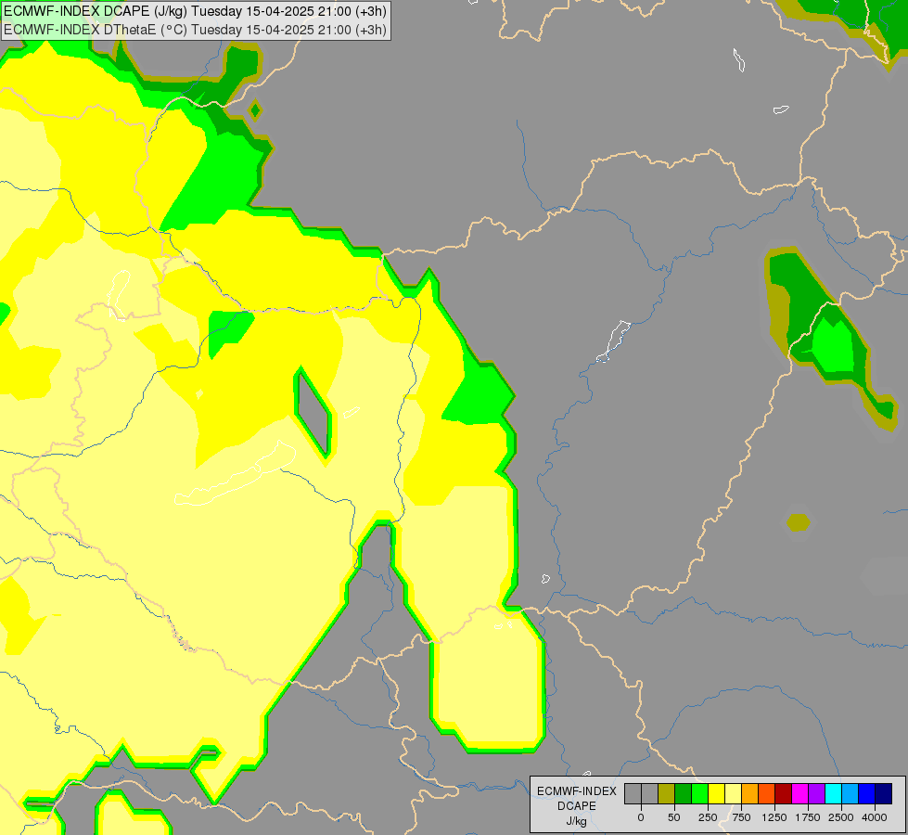908x835 pixels.
Task: Click the legend value '1750'
Action: pyautogui.click(x=808, y=817)
